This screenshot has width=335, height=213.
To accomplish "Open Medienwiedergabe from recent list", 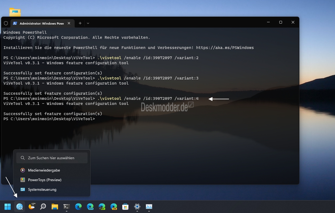I will (x=52, y=170).
